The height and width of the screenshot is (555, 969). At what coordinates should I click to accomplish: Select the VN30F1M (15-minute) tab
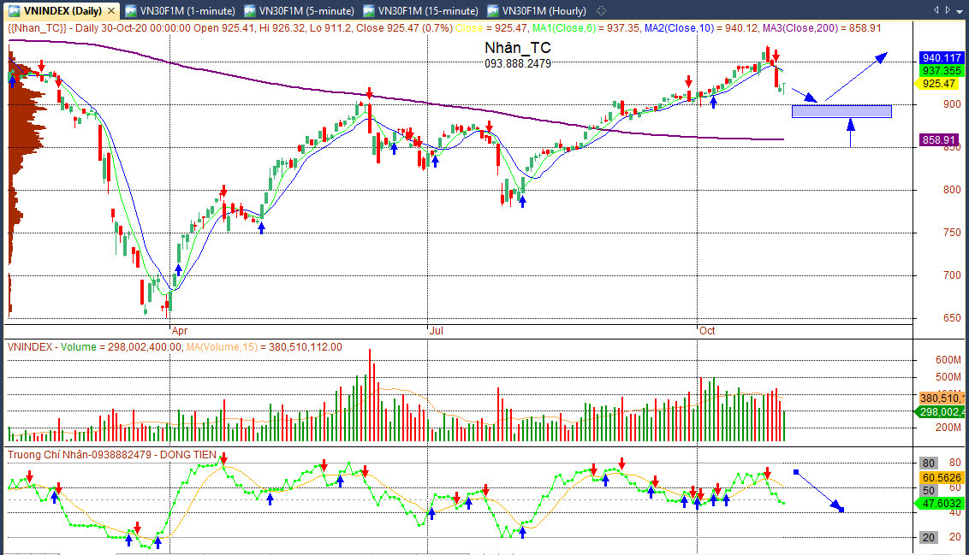[421, 10]
